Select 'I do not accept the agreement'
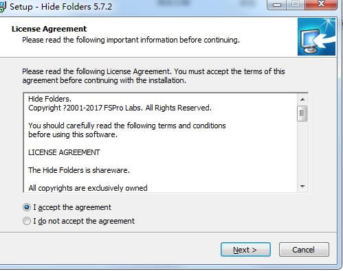 tap(78, 221)
